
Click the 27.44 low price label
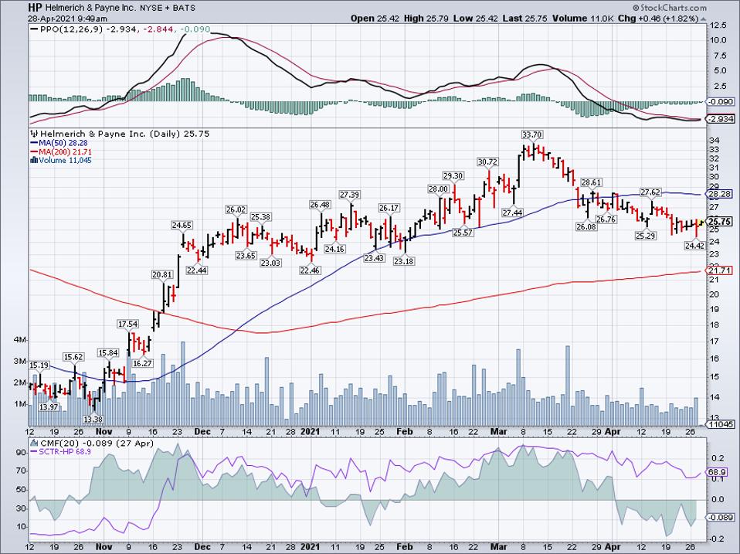[x=512, y=212]
